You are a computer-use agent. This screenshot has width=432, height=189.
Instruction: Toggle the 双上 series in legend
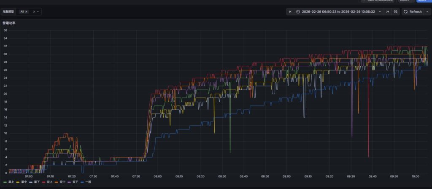tap(49, 182)
